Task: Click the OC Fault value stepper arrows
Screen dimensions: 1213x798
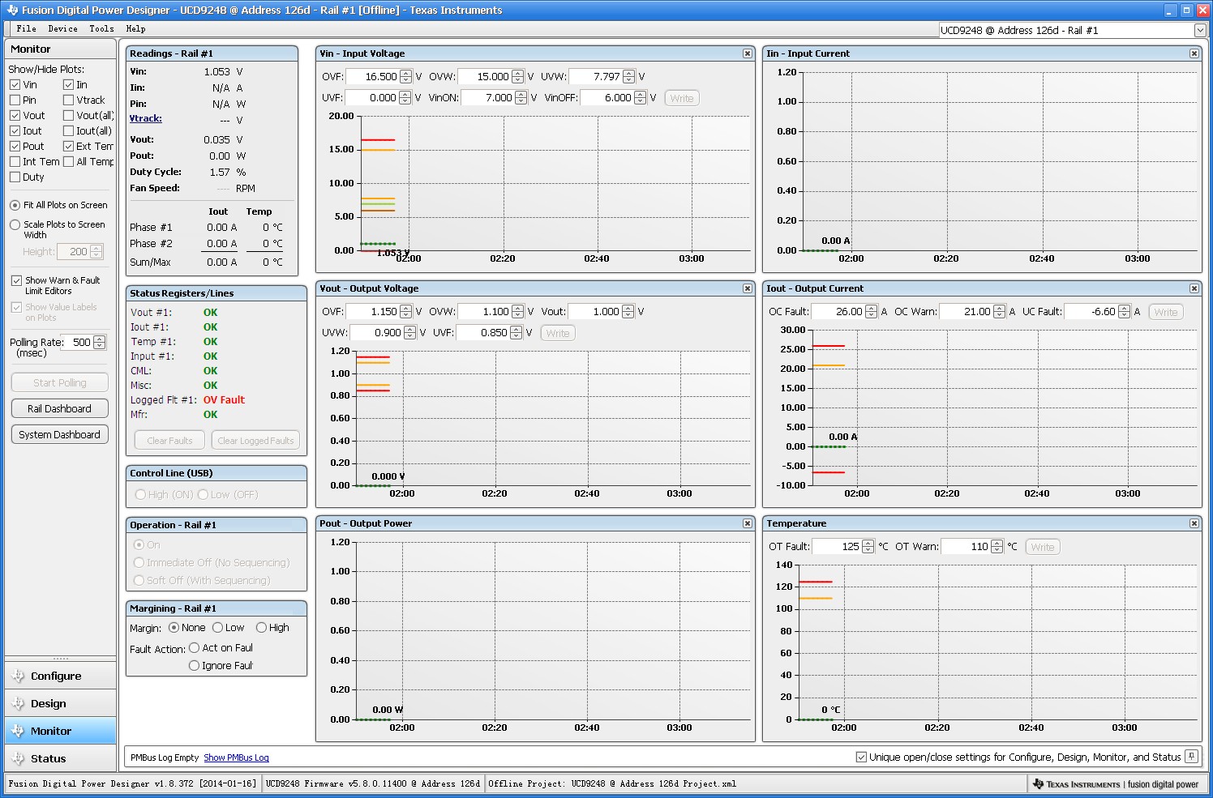Action: tap(871, 311)
